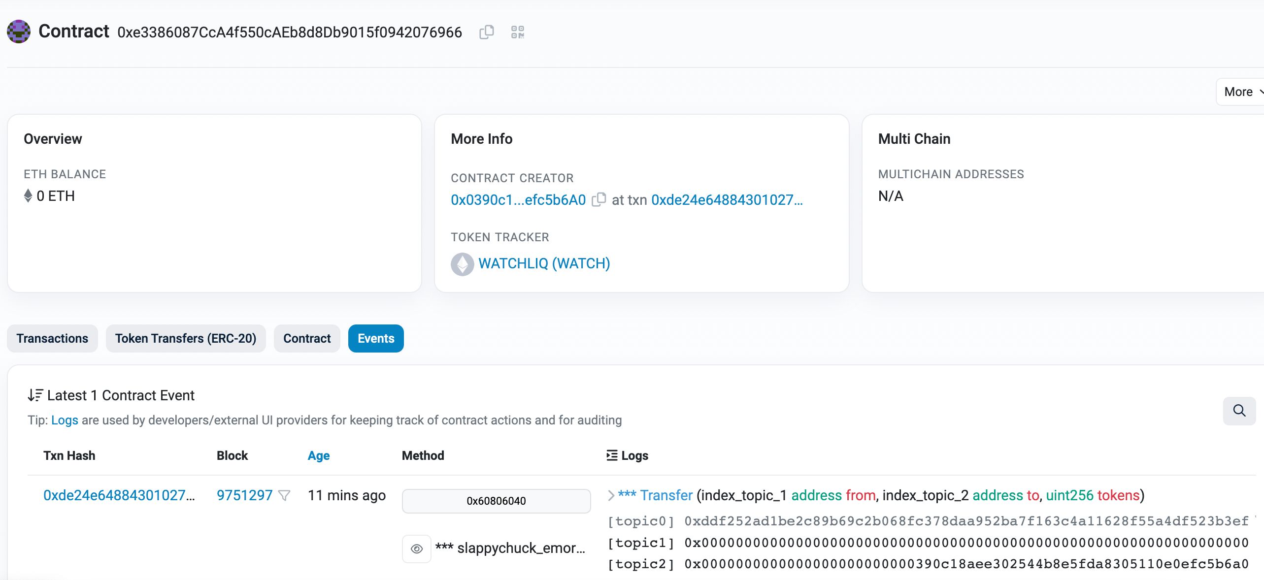Click the slappychuck_emor... method label
Viewport: 1264px width, 580px height.
tap(510, 548)
